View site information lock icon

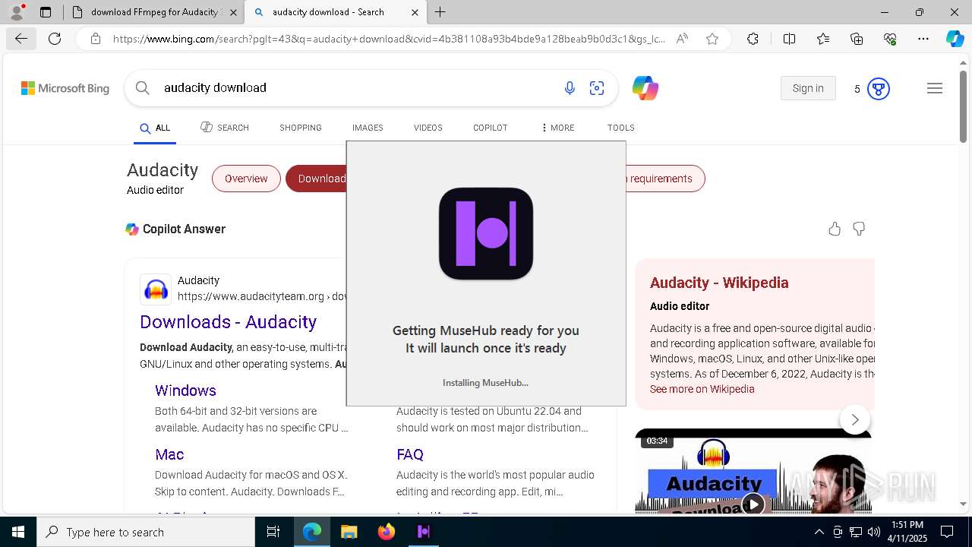click(x=95, y=39)
